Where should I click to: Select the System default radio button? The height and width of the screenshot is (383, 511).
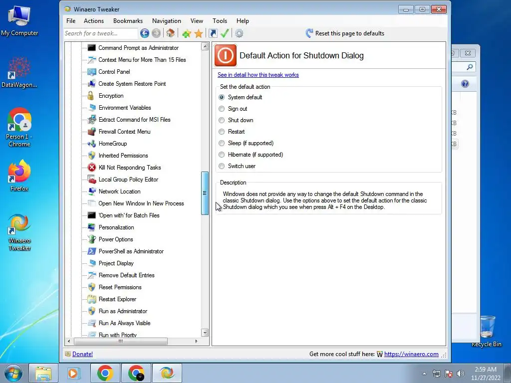(222, 97)
